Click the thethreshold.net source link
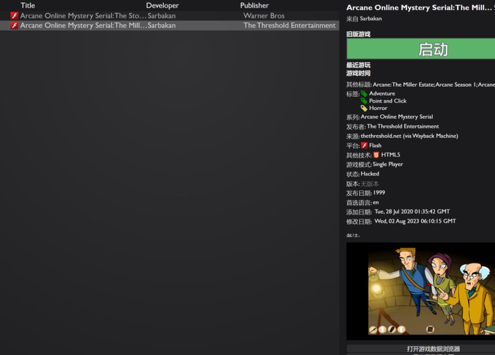 (x=409, y=136)
